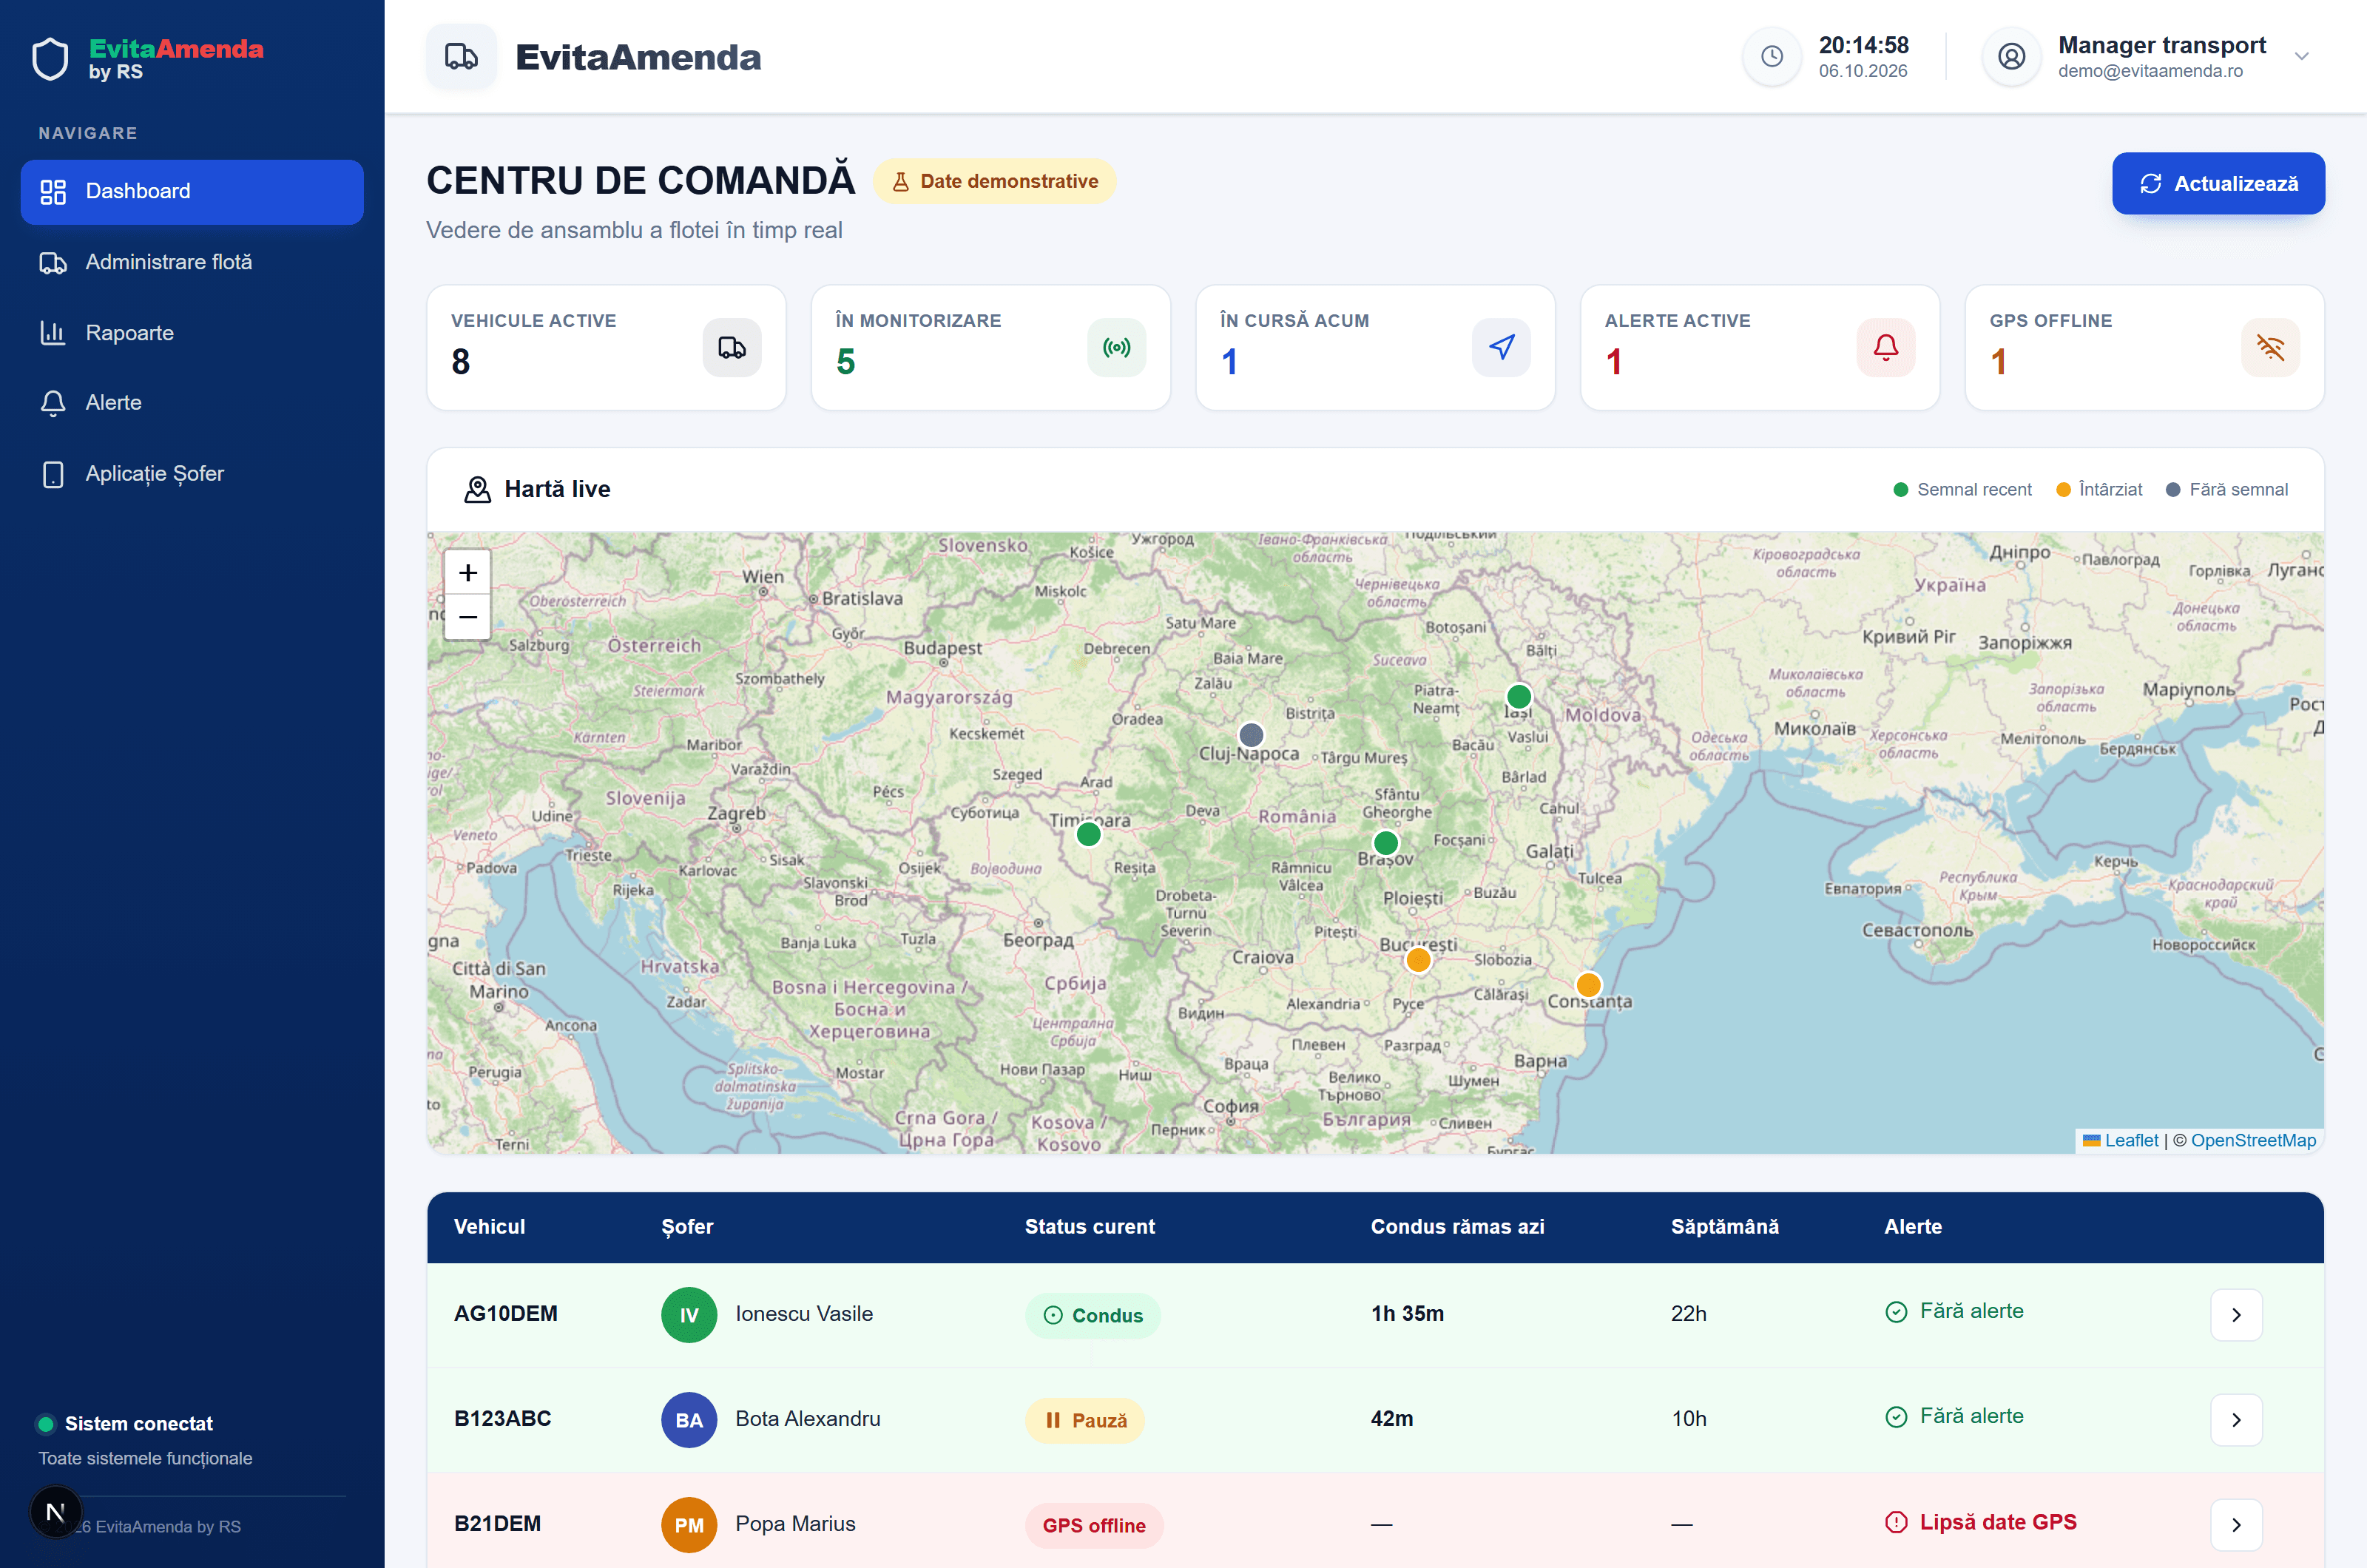Expand details for AG10DEM row
The image size is (2367, 1568).
[2236, 1315]
